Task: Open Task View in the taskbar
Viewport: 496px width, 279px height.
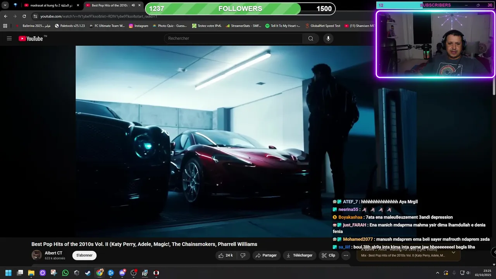Action: tap(20, 273)
